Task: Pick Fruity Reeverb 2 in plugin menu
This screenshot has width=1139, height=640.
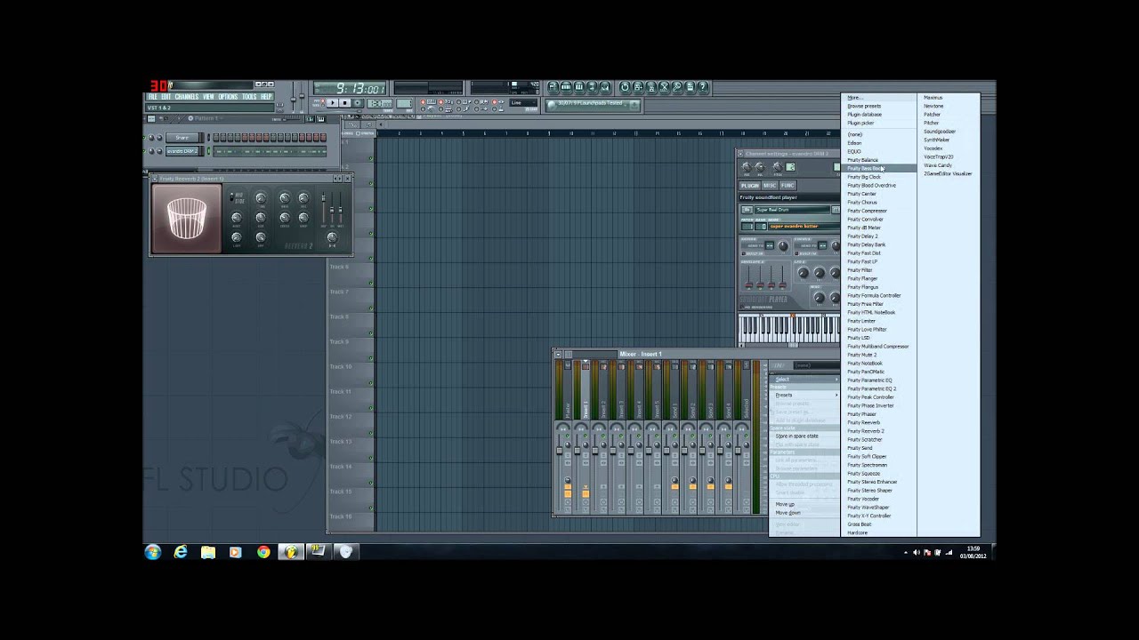Action: coord(878,431)
